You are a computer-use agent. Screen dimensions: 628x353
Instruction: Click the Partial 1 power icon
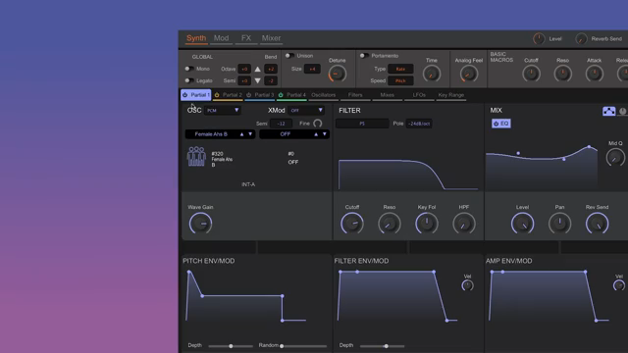184,95
